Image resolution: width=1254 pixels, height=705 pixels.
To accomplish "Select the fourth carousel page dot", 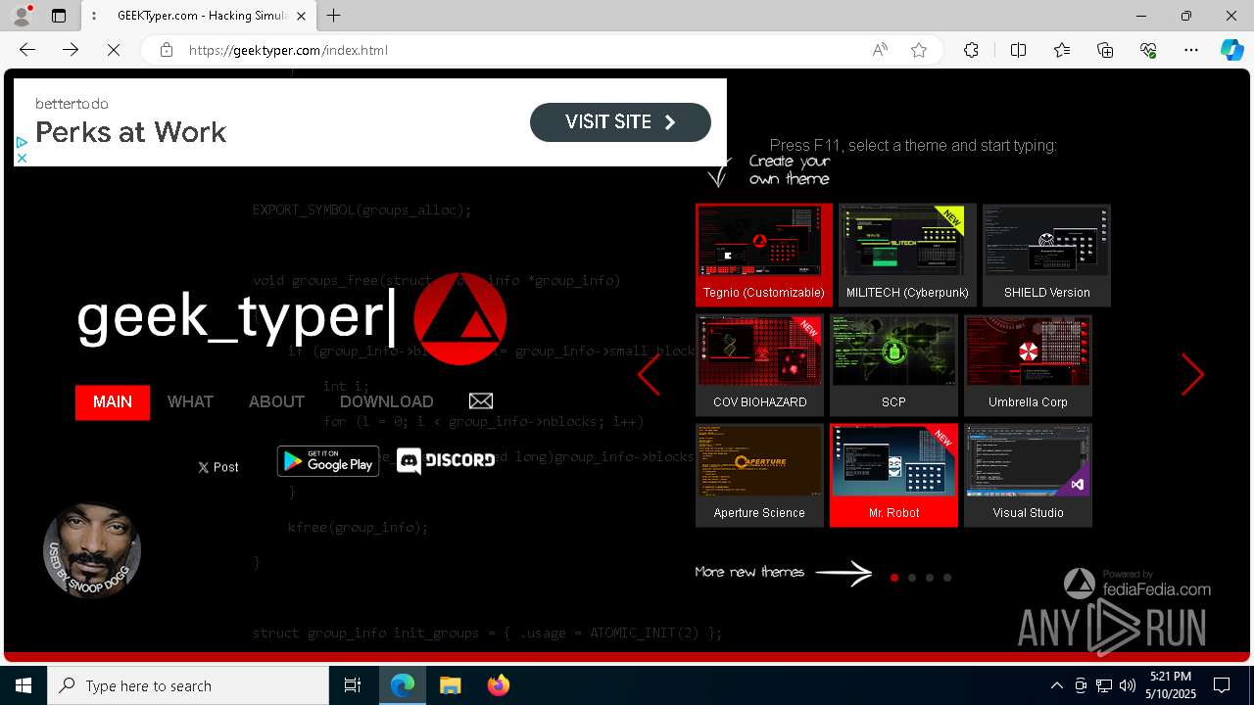I will (x=947, y=578).
